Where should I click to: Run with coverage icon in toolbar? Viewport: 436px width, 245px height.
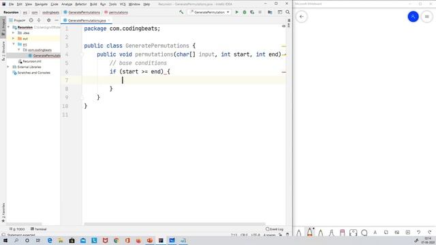(x=252, y=12)
